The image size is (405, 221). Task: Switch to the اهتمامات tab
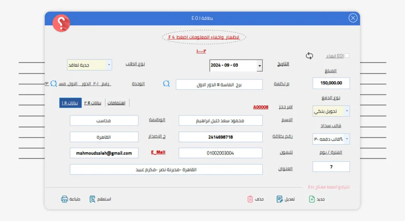pyautogui.click(x=117, y=103)
